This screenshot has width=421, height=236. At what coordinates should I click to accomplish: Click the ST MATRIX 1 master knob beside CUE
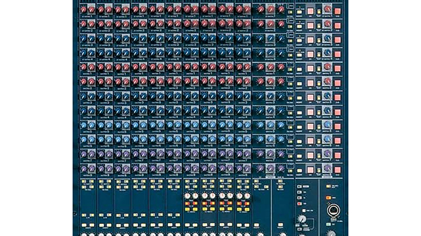coord(327,9)
